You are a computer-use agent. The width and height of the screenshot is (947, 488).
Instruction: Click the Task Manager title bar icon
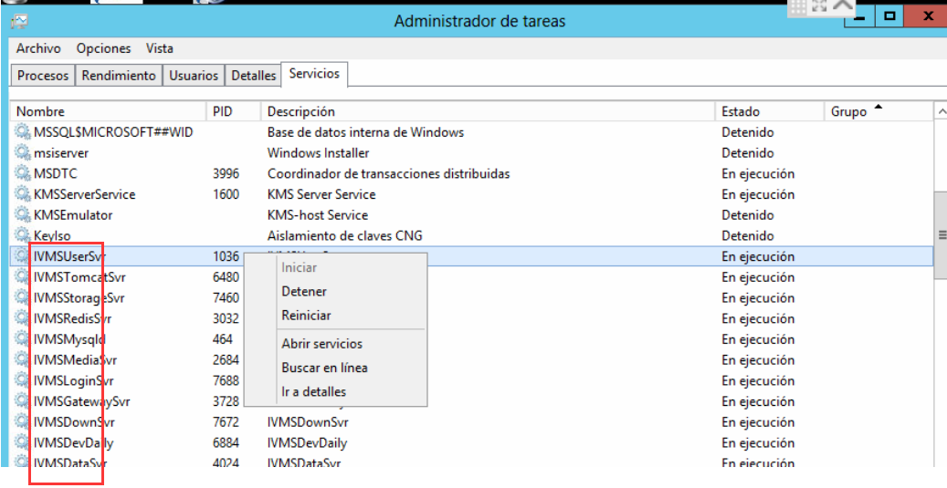tap(19, 22)
